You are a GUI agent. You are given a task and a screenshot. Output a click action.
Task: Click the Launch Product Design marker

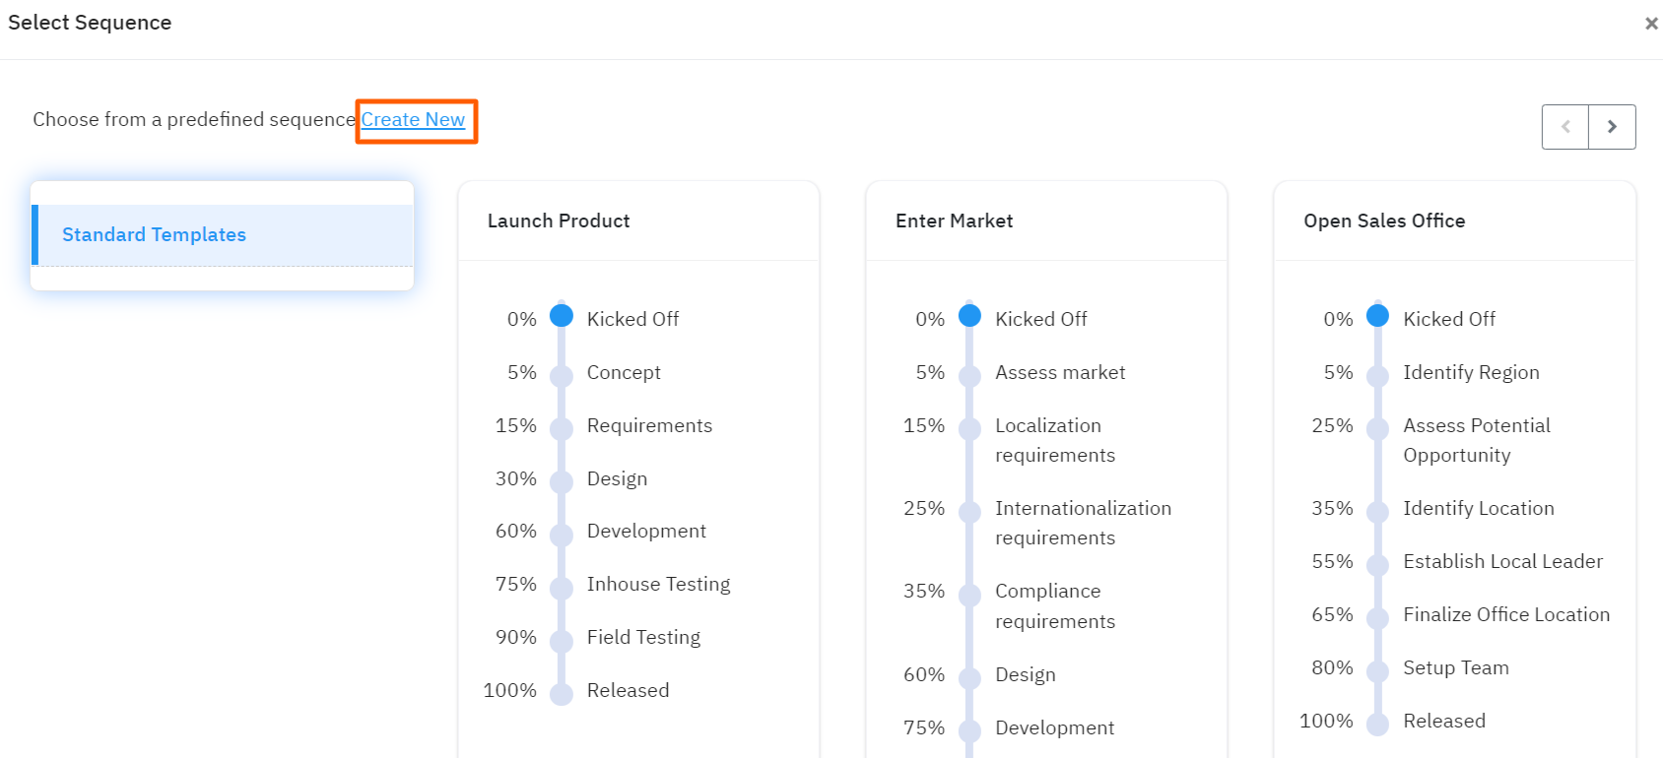(562, 482)
